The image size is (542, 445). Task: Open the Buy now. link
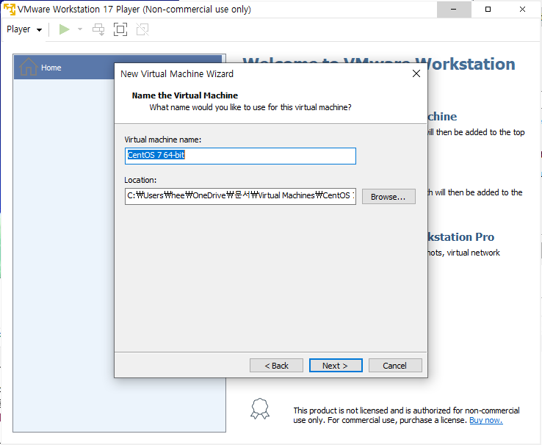486,420
